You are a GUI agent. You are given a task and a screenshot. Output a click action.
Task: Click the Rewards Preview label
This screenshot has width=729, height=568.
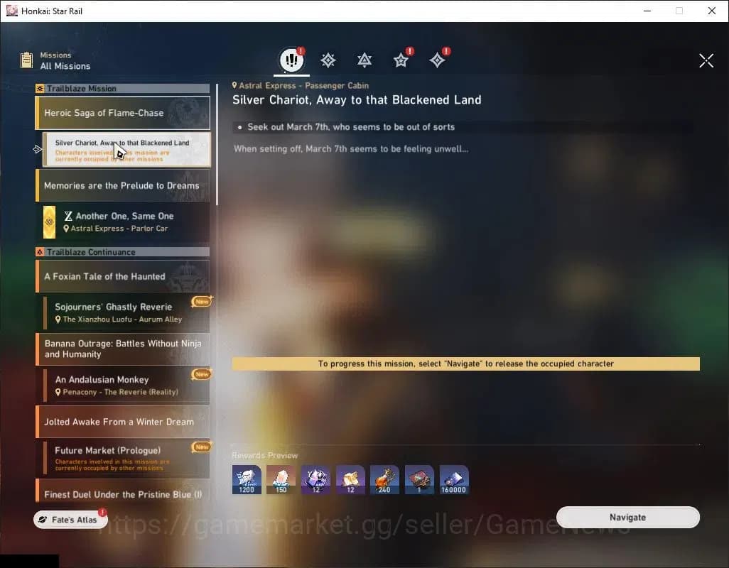pyautogui.click(x=264, y=456)
